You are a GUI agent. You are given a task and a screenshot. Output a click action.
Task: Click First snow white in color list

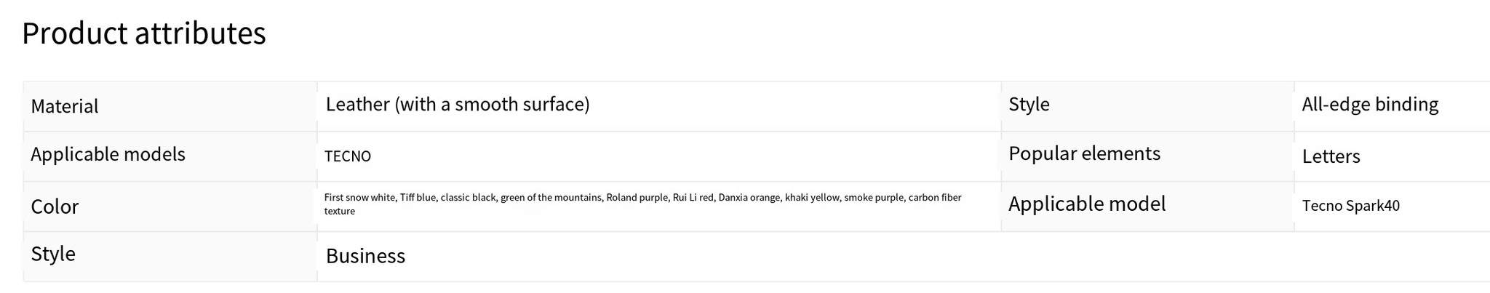[x=359, y=198]
